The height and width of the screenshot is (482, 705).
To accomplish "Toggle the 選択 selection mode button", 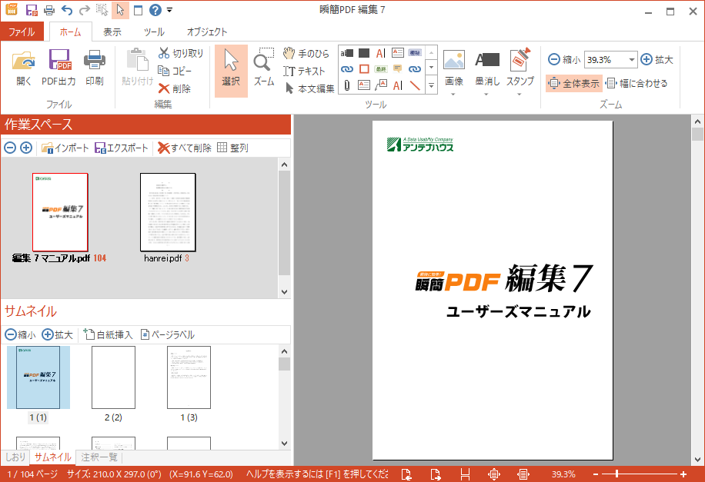I will tap(231, 71).
